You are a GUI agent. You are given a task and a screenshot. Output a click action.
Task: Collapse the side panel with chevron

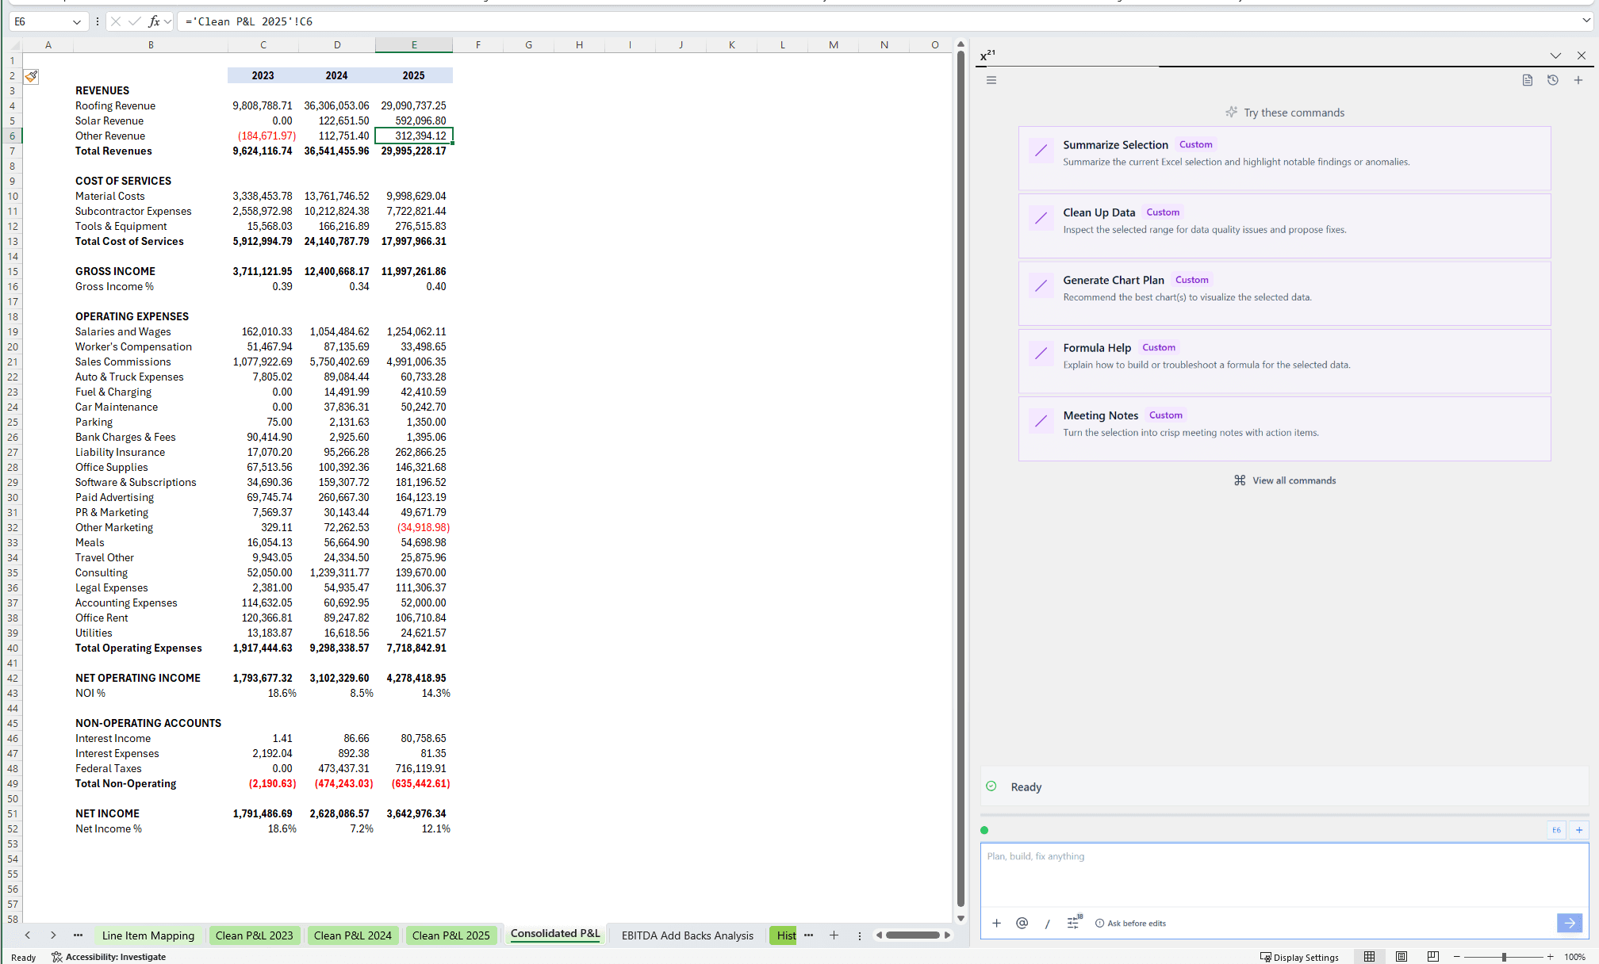tap(1555, 55)
